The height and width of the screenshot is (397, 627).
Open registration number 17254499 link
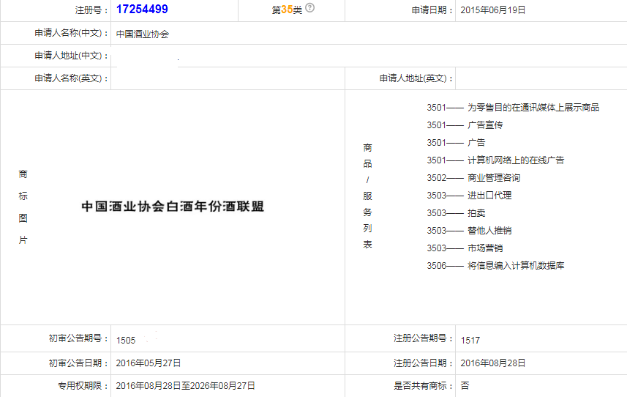[142, 10]
